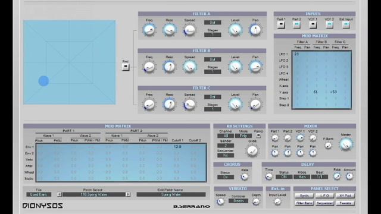Image resolution: width=381 pixels, height=214 pixels.
Task: Click the Vibrato Depth knob
Action: point(256,202)
